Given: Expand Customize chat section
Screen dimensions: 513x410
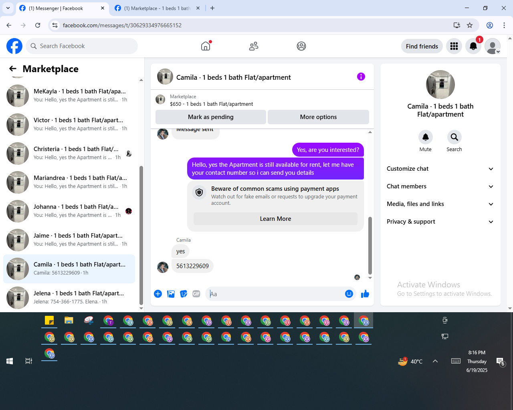Looking at the screenshot, I should (440, 169).
